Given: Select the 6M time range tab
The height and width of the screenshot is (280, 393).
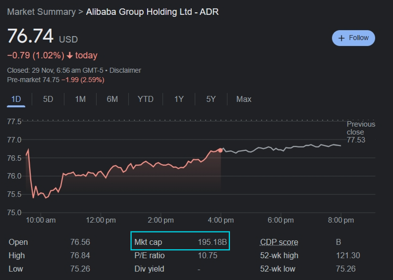Looking at the screenshot, I should 112,99.
